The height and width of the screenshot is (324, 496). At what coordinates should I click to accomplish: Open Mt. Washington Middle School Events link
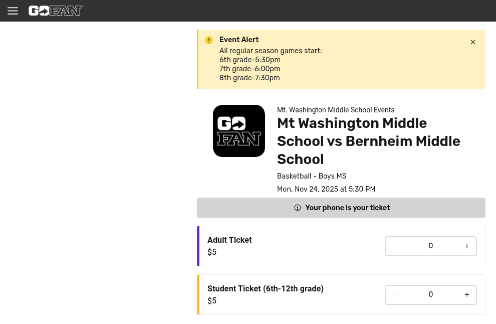[336, 110]
